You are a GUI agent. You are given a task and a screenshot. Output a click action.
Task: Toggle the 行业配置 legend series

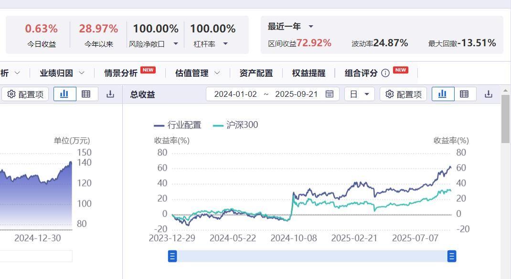click(178, 125)
